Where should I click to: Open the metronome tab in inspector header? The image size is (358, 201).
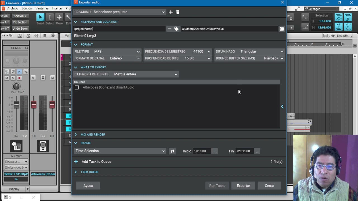(28, 36)
